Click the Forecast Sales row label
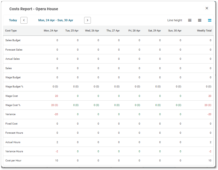This screenshot has height=170, width=218. point(13,49)
